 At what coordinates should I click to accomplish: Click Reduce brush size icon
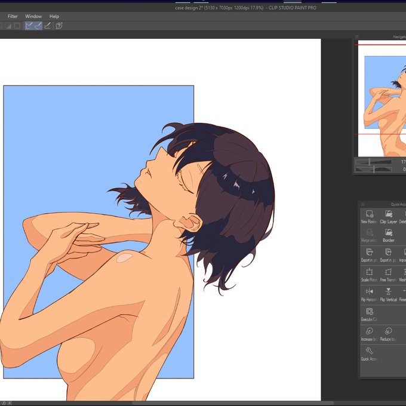[388, 331]
